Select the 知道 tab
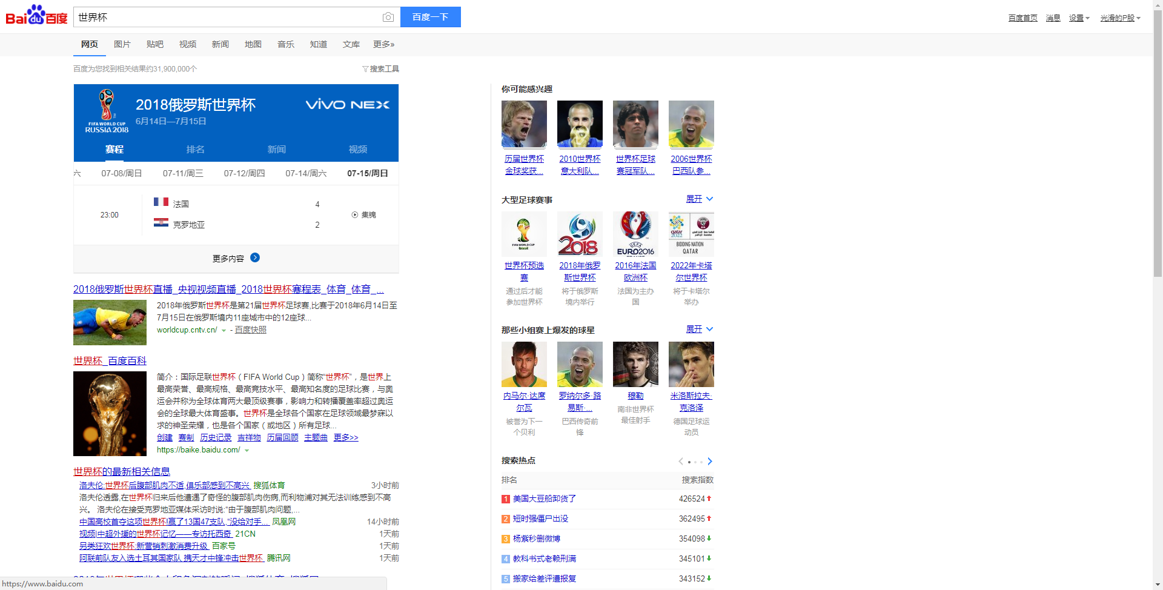The image size is (1163, 590). coord(319,44)
